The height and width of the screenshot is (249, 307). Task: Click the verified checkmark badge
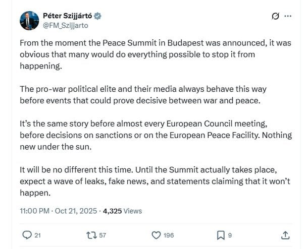[x=97, y=16]
